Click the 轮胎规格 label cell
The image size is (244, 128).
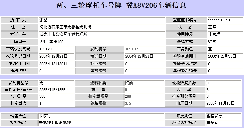tap(100, 103)
